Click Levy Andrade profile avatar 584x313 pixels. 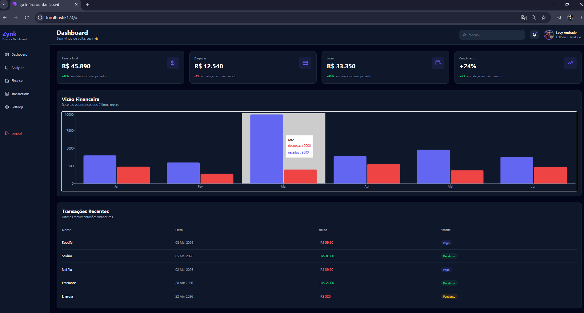click(549, 35)
